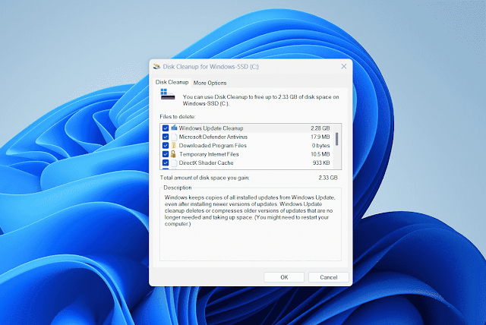
Task: Click the 2.28 GB size value
Action: [x=320, y=128]
